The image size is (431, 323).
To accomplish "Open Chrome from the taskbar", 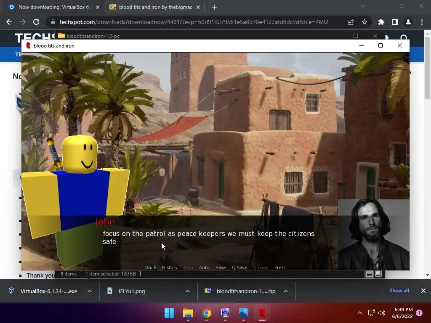I will point(206,313).
